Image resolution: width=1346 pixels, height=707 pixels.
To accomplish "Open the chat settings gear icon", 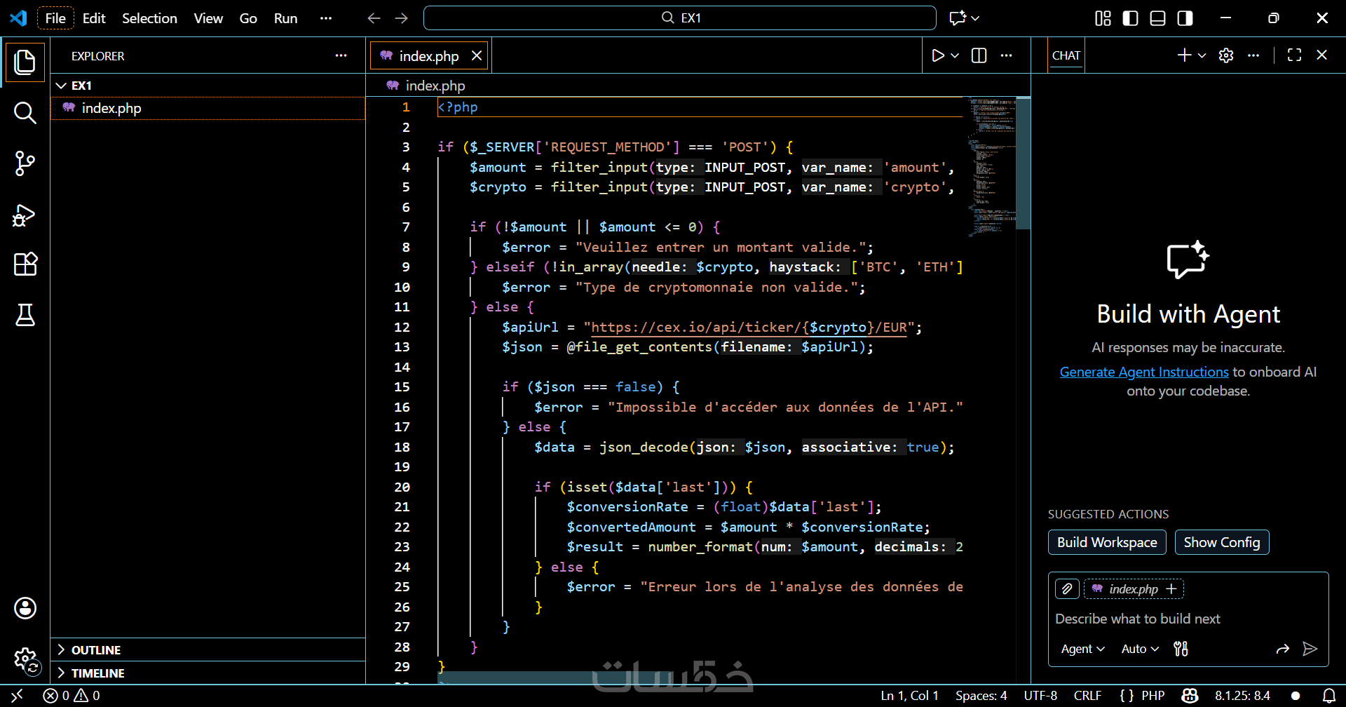I will (1226, 55).
